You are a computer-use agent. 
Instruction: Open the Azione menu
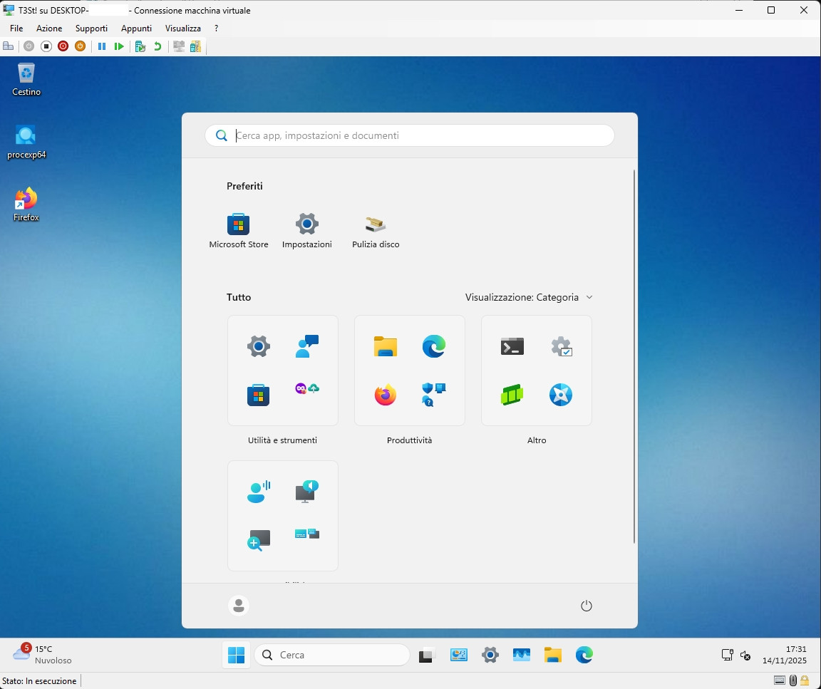pyautogui.click(x=49, y=29)
